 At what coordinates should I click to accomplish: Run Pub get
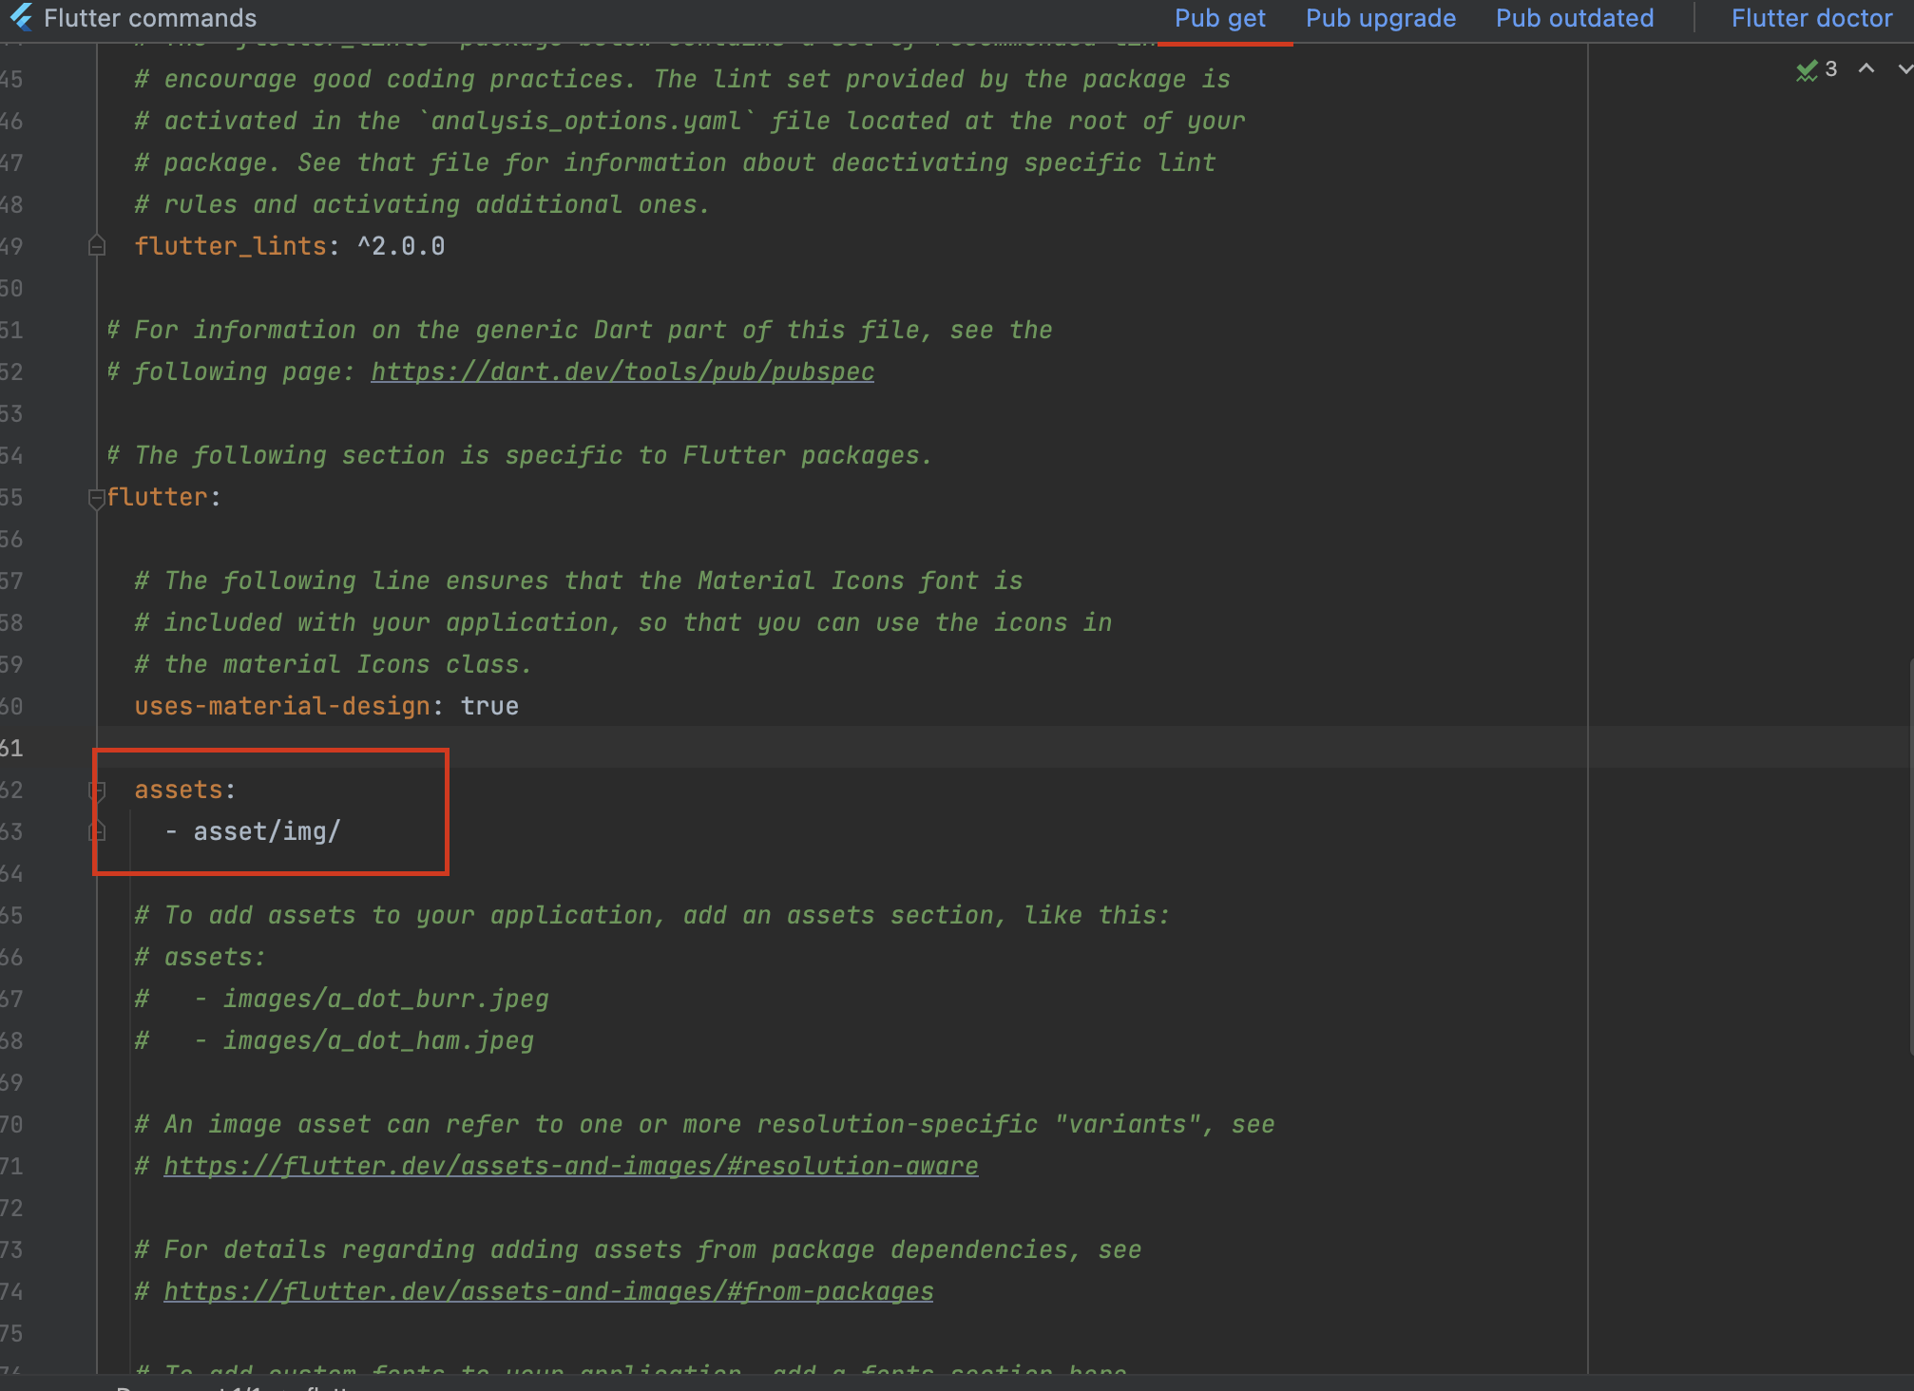click(x=1219, y=18)
